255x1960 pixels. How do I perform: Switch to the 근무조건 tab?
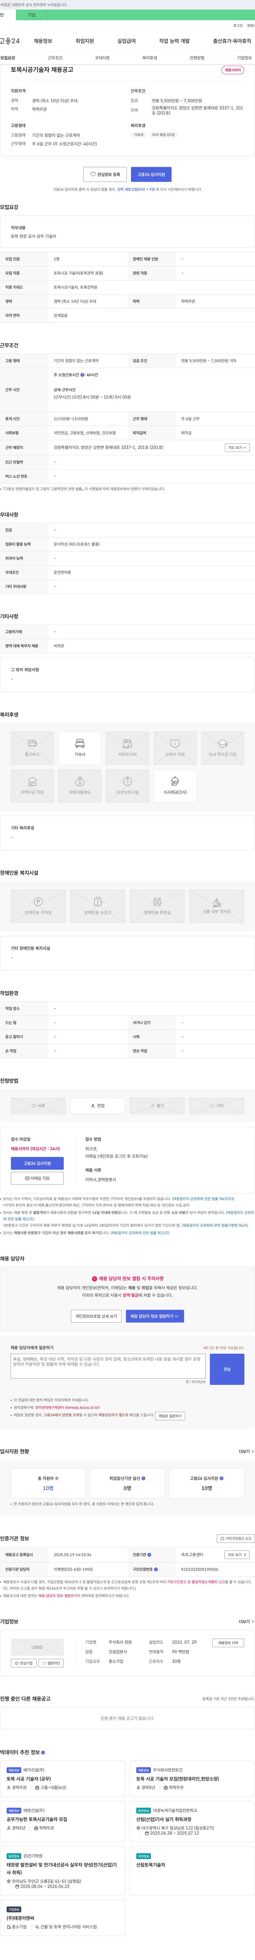[x=55, y=58]
